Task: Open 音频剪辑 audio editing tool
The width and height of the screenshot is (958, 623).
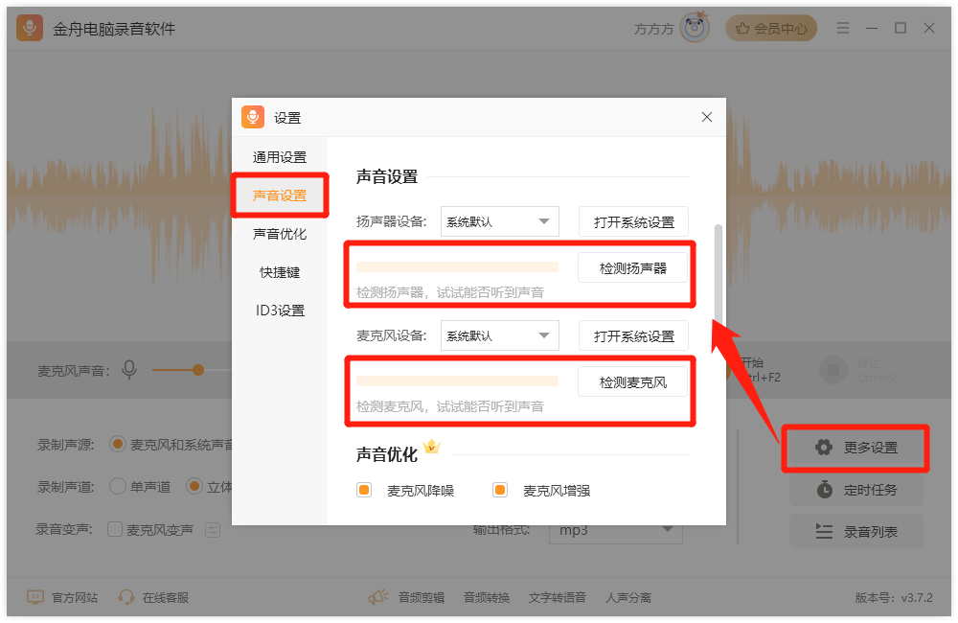Action: [x=407, y=597]
